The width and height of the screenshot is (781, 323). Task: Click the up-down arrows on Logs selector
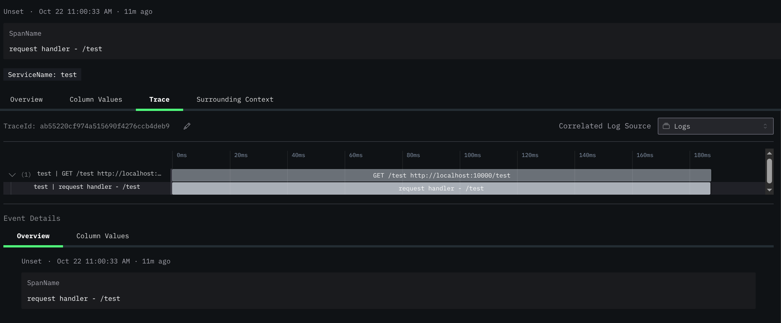point(765,126)
